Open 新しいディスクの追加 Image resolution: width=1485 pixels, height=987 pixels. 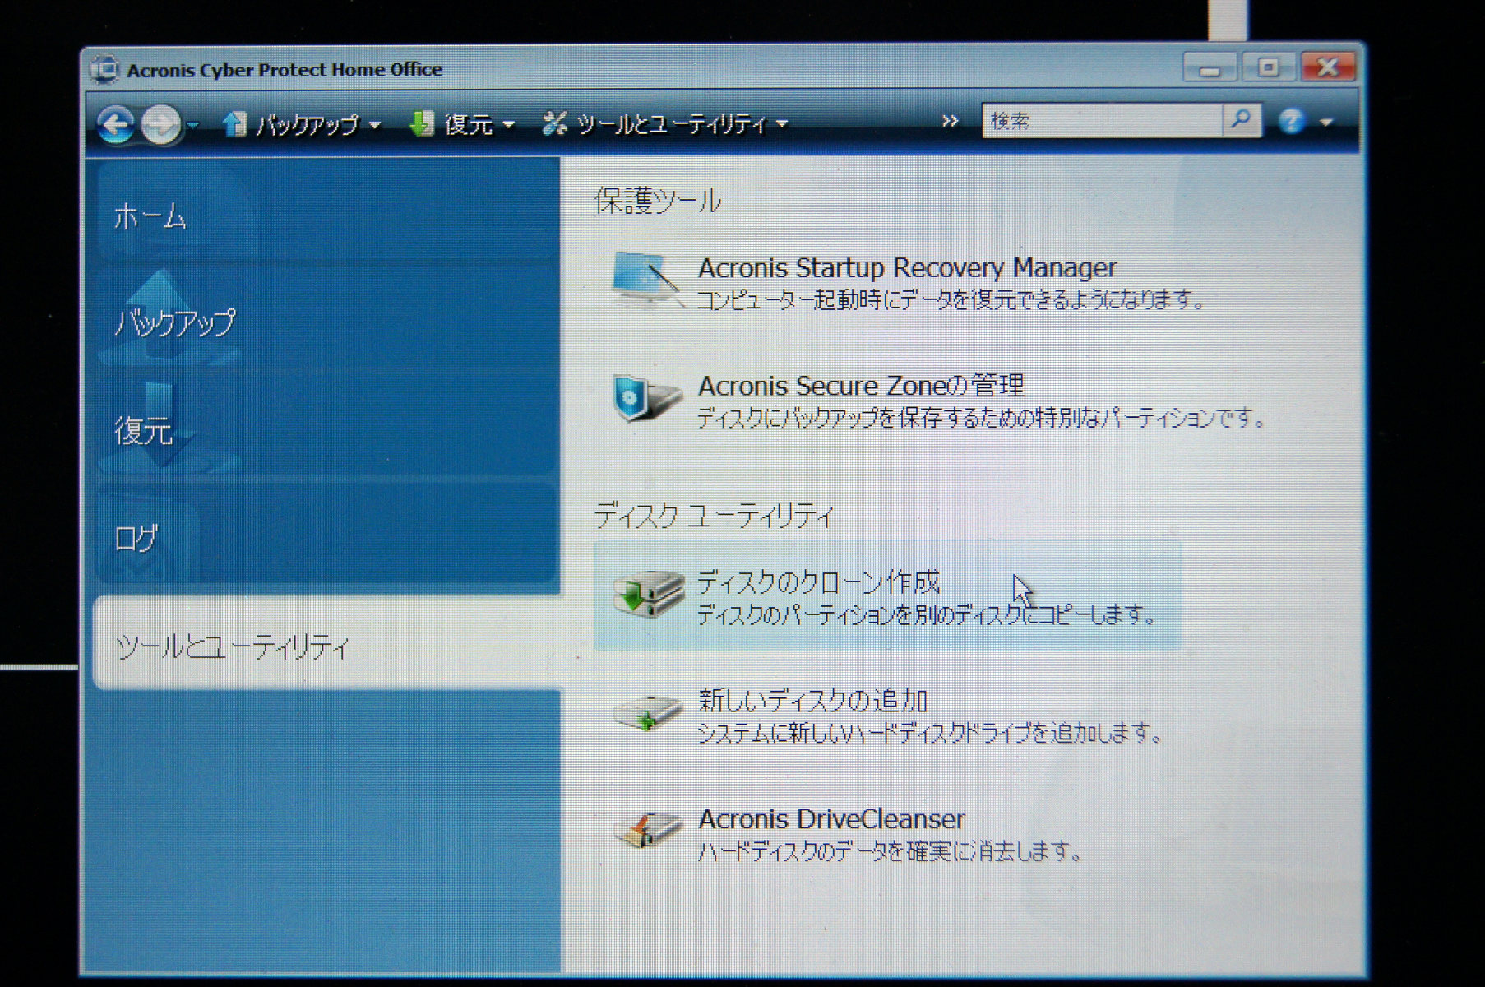tap(812, 701)
